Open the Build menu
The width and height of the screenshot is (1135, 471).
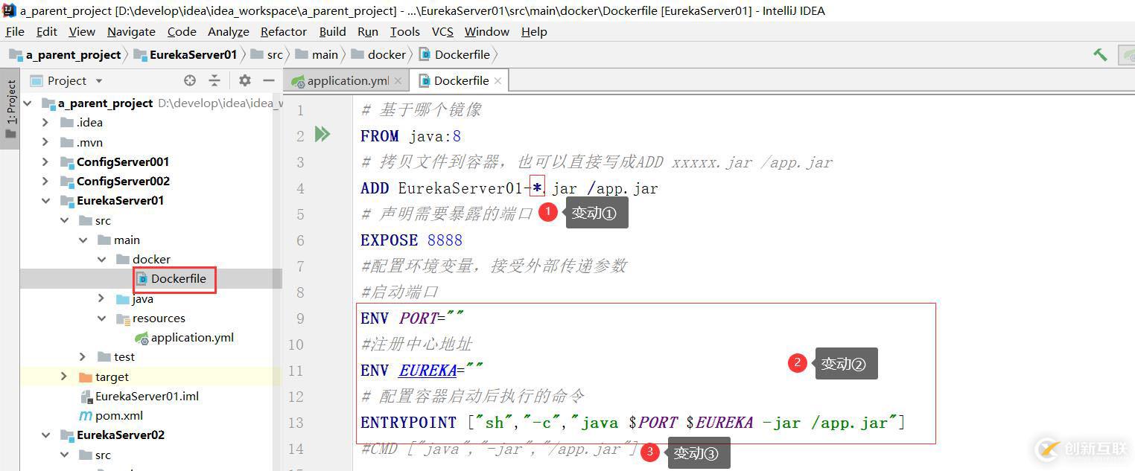pyautogui.click(x=332, y=31)
